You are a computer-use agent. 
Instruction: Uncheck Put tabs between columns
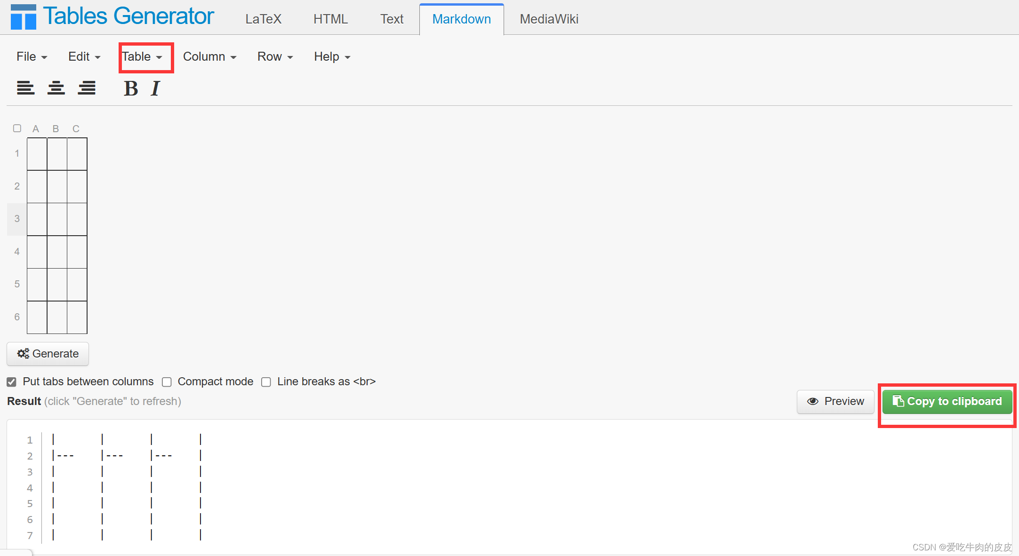(12, 382)
